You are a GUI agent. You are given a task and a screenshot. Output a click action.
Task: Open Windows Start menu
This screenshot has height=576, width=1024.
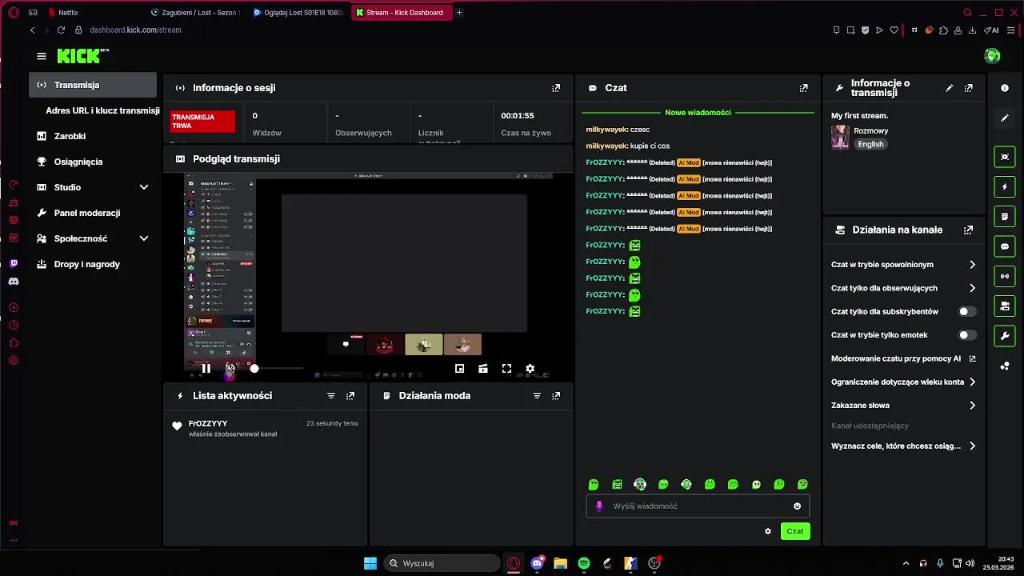point(370,563)
